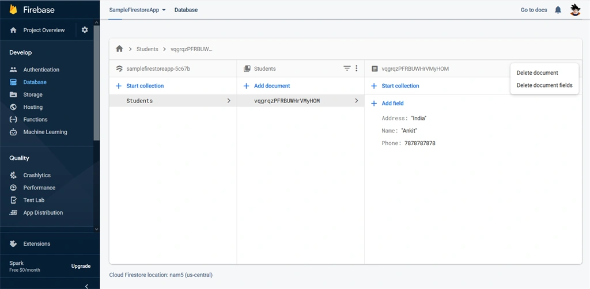Click Address field value "India"
The width and height of the screenshot is (590, 289).
click(419, 119)
